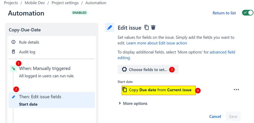Screen dimensions: 254x123
Task: Go to Projects breadcrumb
Action: (11, 3)
